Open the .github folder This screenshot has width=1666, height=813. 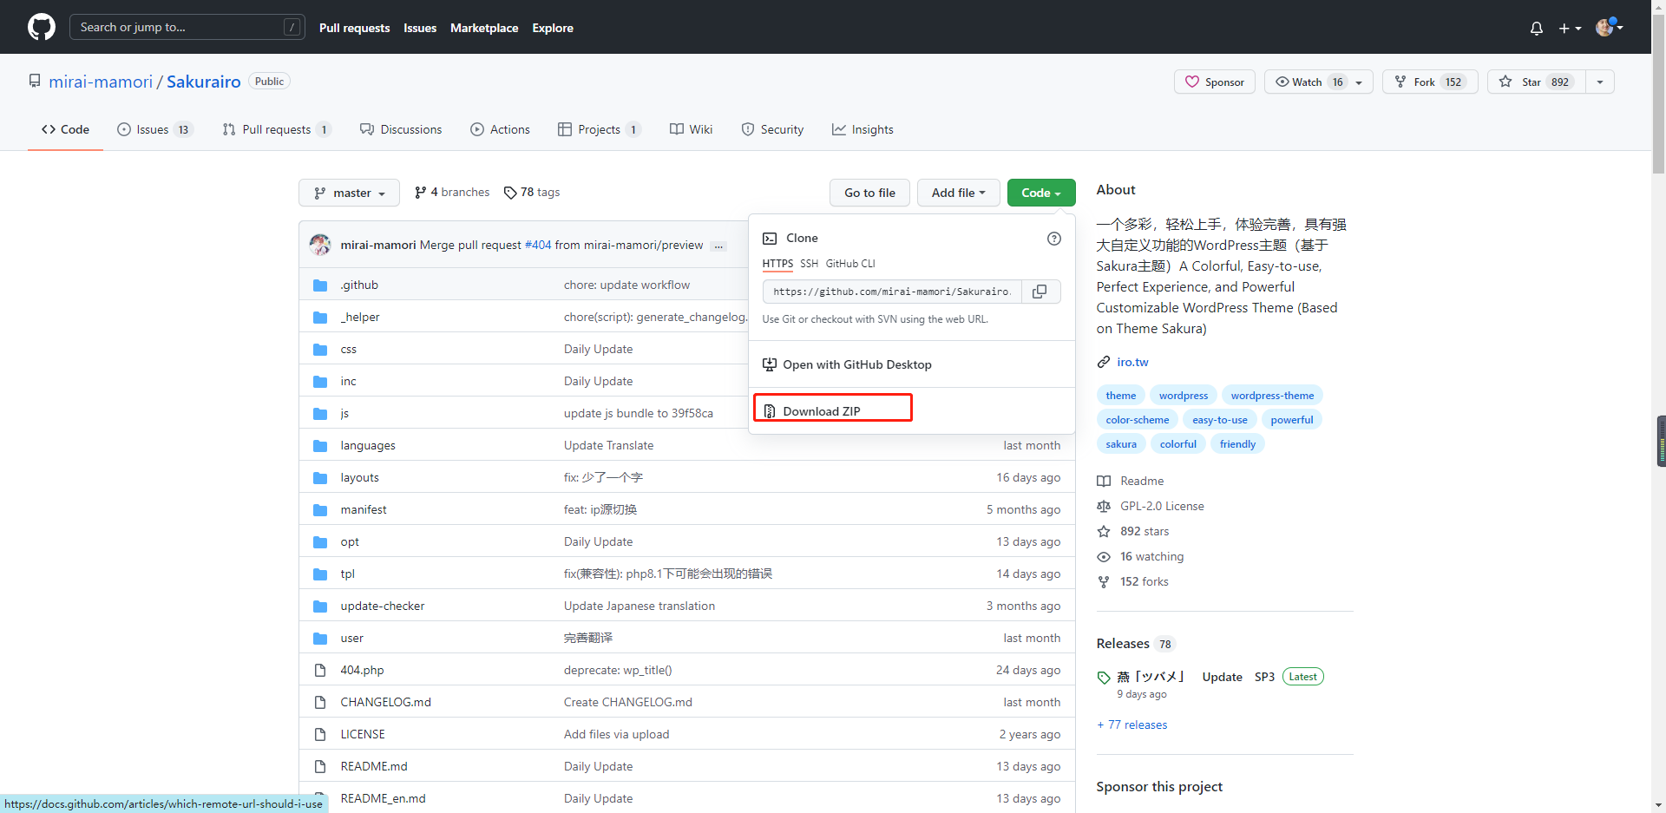pos(359,285)
